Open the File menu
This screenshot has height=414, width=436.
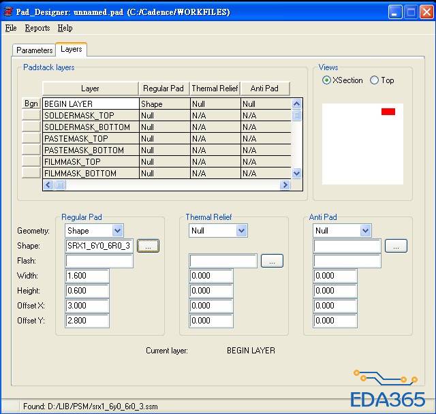click(x=11, y=28)
